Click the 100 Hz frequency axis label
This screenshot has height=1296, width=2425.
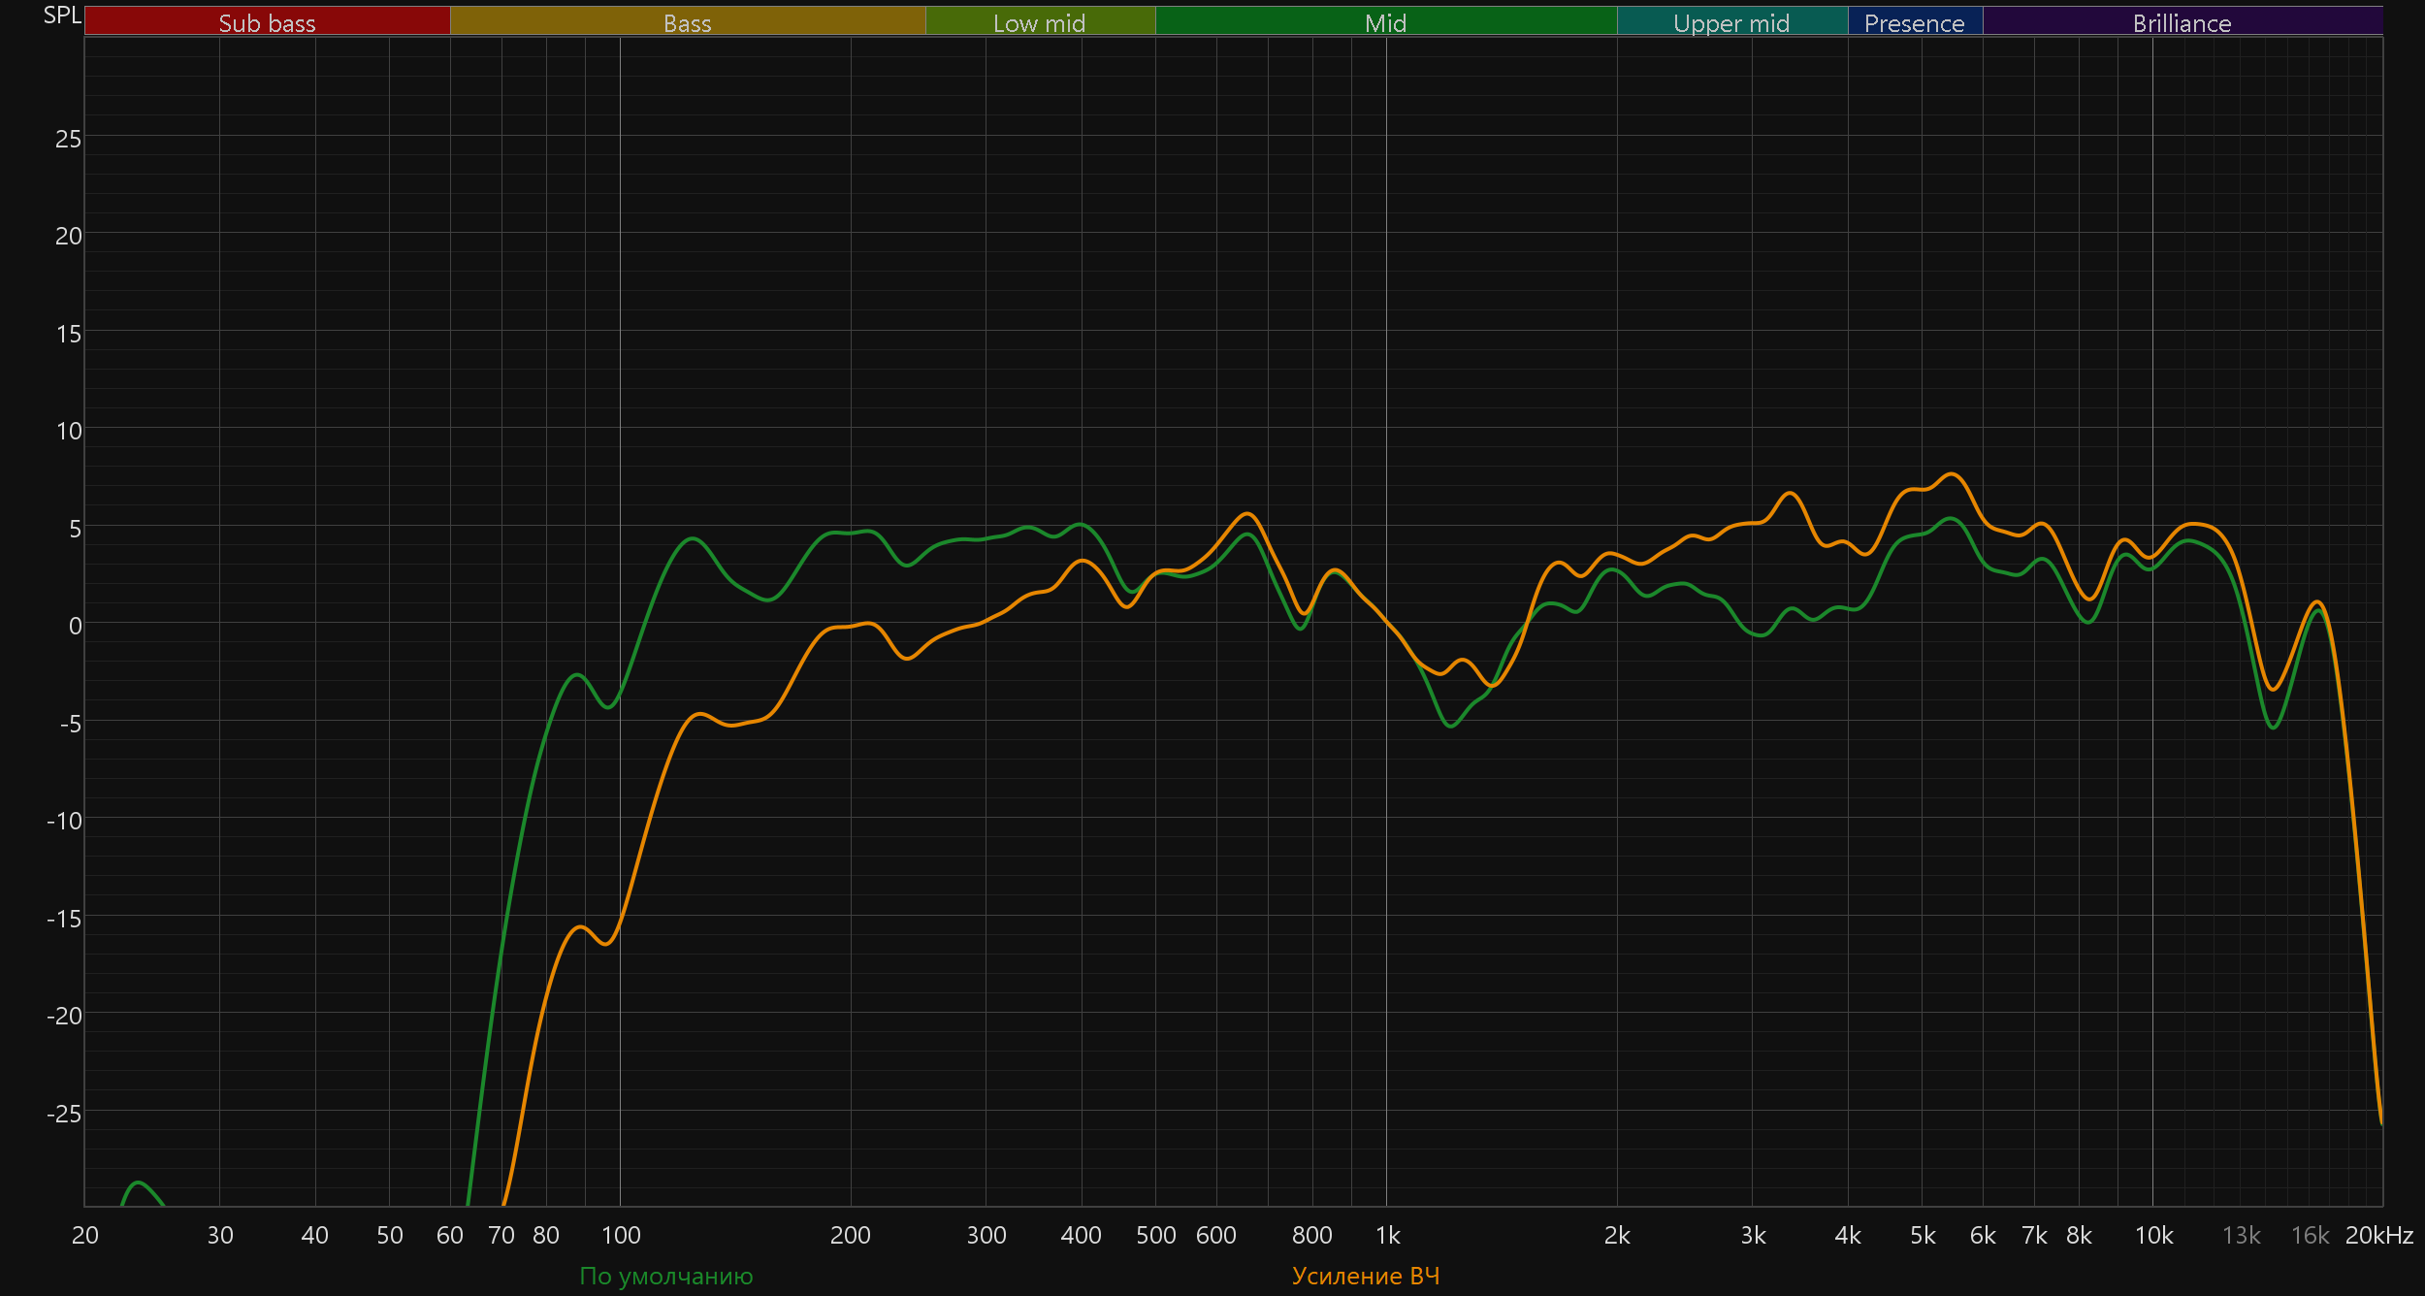(621, 1235)
